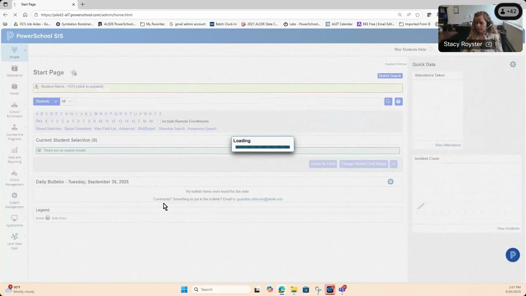Click the browser address bar

[214, 15]
